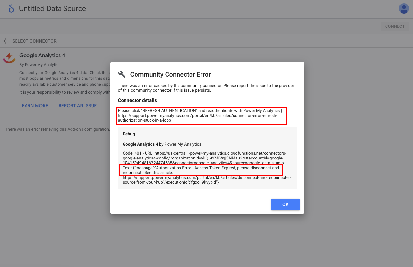Click the "By Power My Analytics" byline
This screenshot has height=267, width=413.
pyautogui.click(x=40, y=65)
